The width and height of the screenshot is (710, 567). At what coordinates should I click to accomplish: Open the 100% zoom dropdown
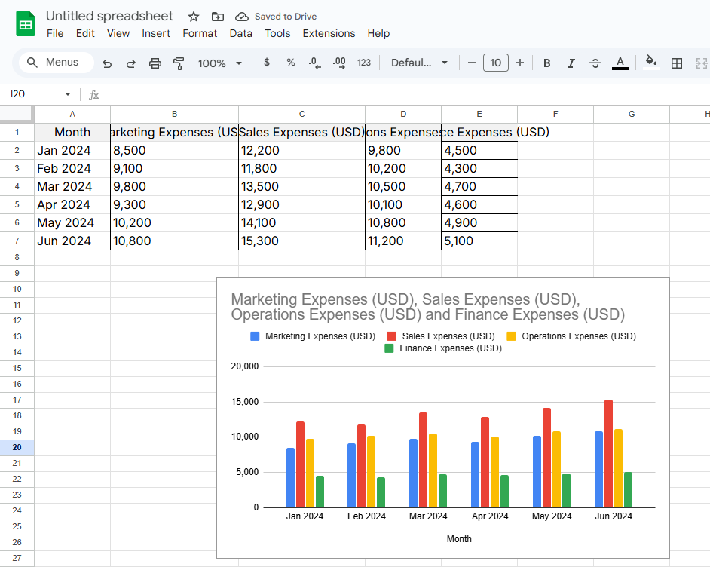220,63
